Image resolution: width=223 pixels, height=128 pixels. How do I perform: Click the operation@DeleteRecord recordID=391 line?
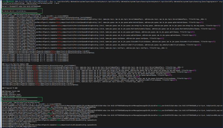coord(16,123)
